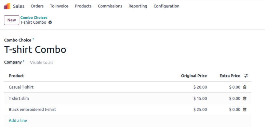
Task: Click the Company field label
Action: pyautogui.click(x=13, y=62)
